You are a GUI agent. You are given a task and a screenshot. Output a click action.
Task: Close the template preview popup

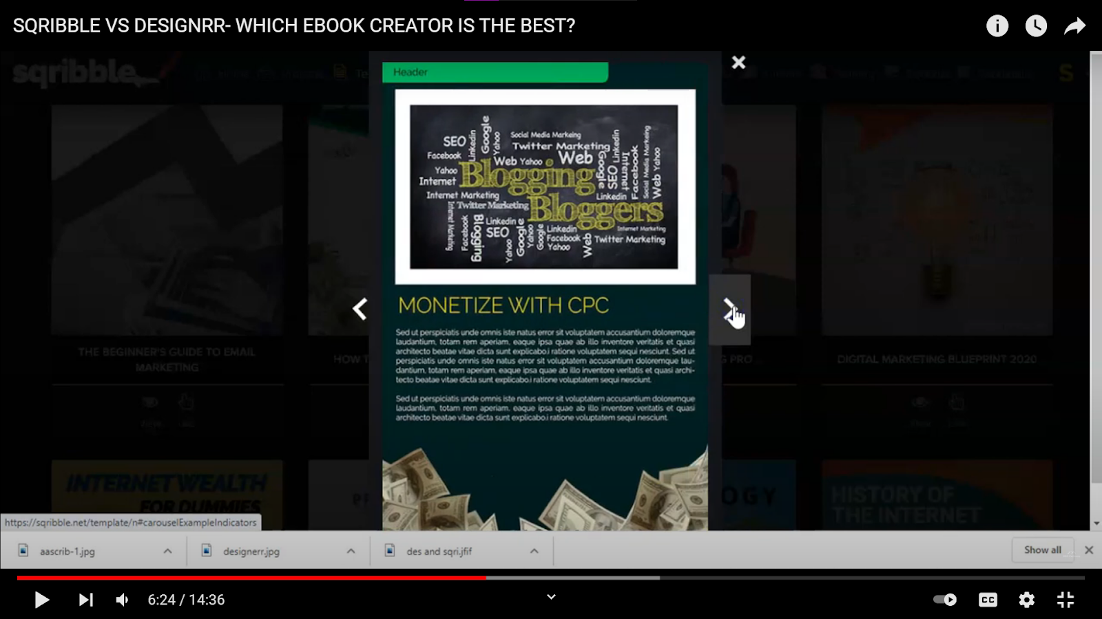(x=738, y=63)
